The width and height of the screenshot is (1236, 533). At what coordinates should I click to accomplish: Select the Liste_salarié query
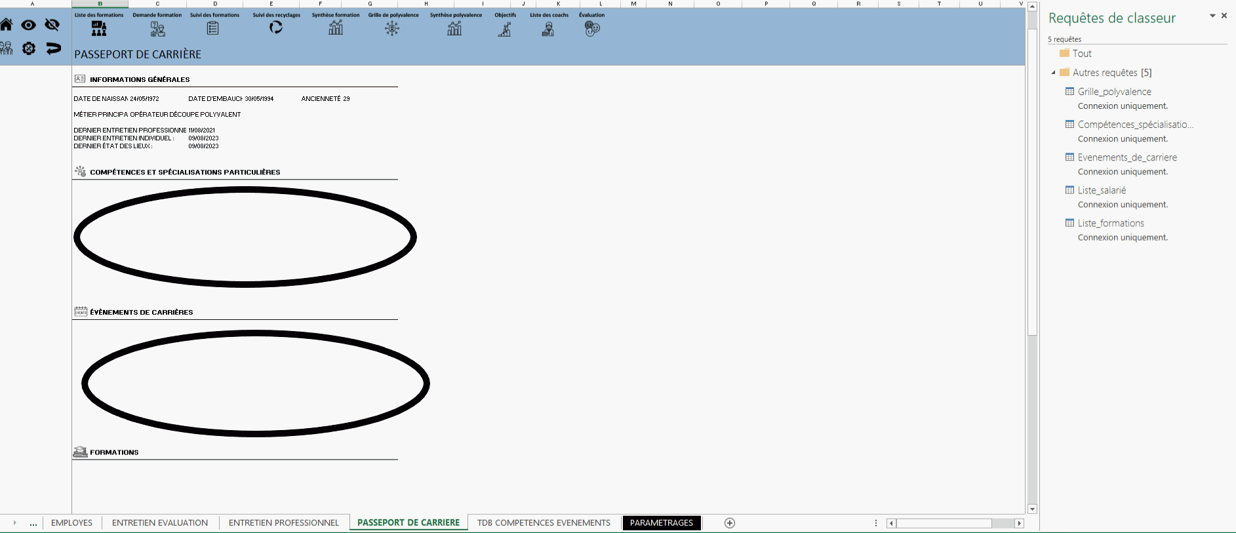(x=1102, y=190)
